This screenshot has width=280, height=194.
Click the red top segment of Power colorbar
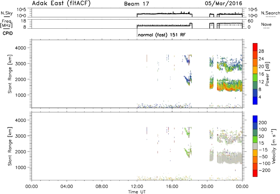click(255, 47)
